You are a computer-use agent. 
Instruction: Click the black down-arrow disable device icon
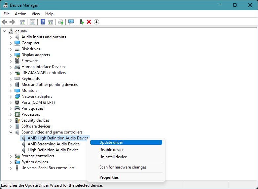click(96, 22)
